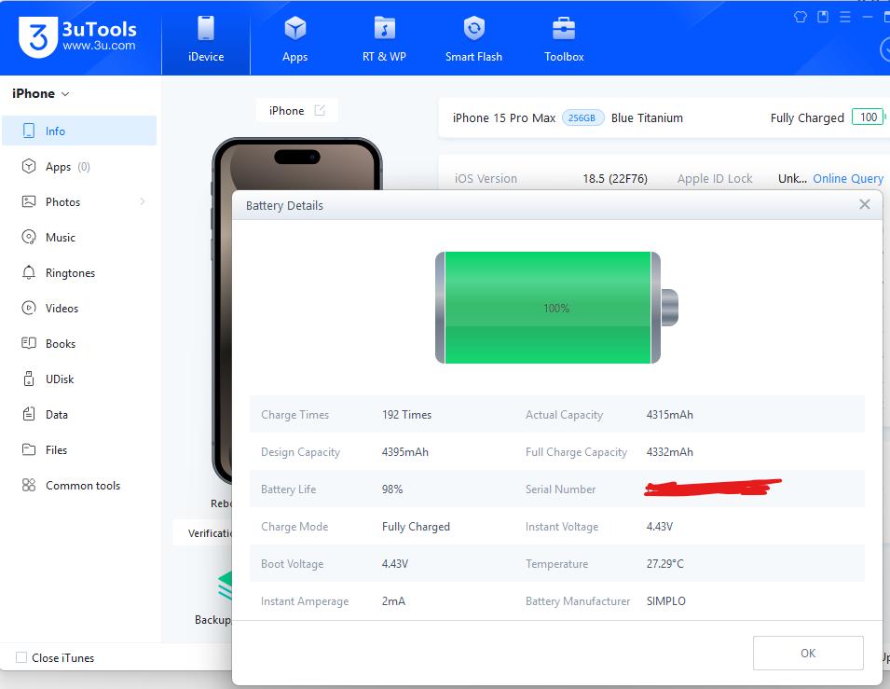Click the iOS version 18.5 (22F76)
Image resolution: width=890 pixels, height=689 pixels.
pos(615,178)
